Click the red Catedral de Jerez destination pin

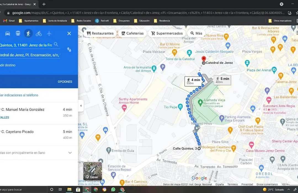pyautogui.click(x=204, y=59)
